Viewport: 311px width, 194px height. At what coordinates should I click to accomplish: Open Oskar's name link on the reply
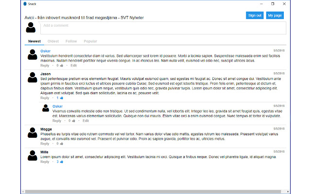57,106
